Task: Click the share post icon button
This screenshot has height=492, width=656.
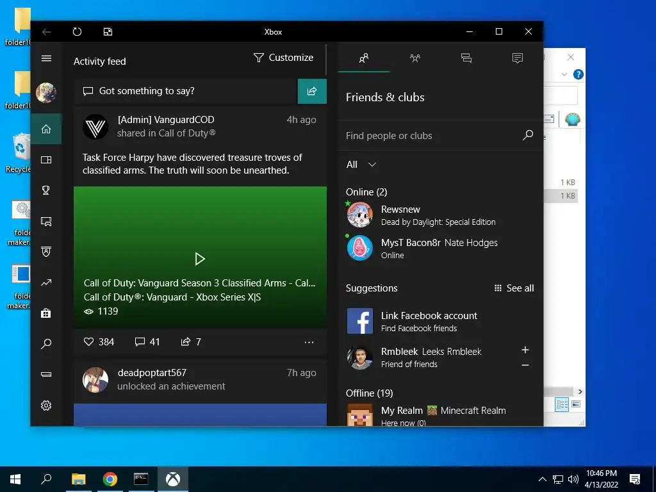Action: 312,91
